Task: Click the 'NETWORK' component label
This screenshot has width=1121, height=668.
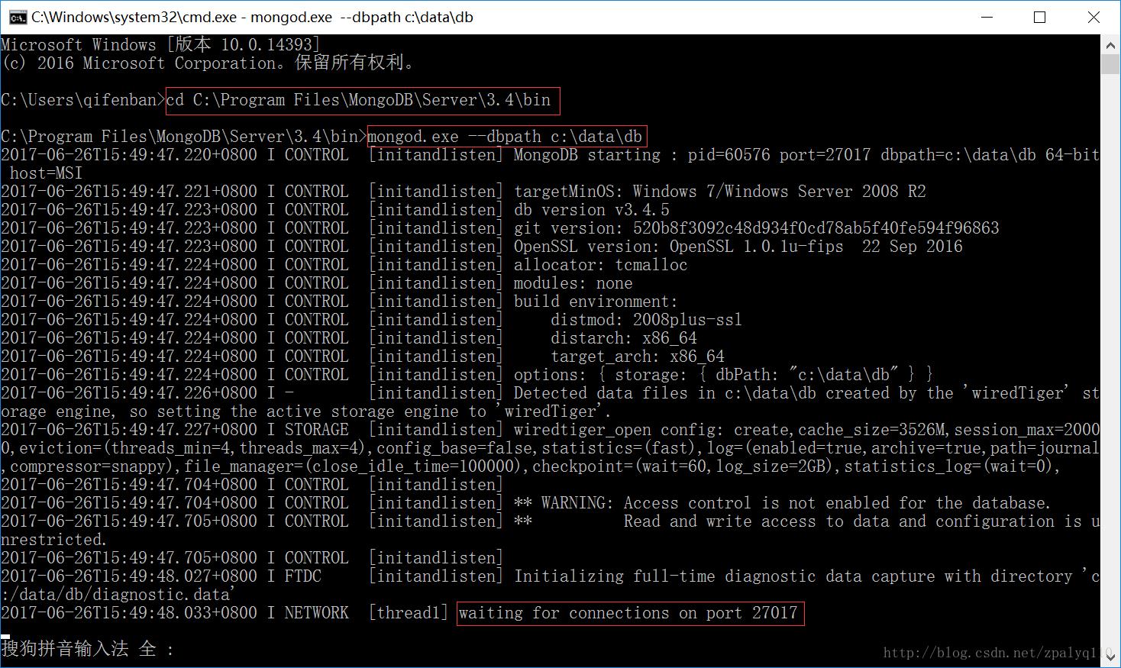Action: click(317, 613)
